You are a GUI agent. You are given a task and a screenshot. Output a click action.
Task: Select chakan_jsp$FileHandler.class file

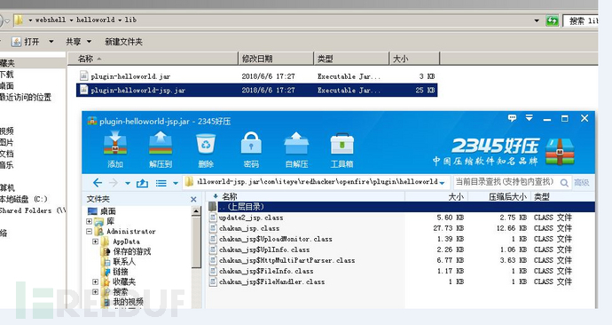[271, 281]
